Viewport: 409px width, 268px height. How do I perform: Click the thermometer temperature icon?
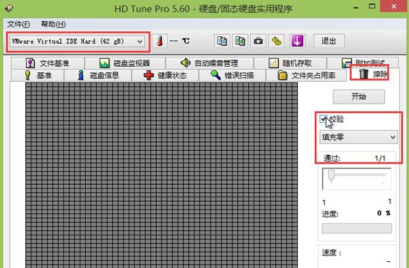(160, 41)
